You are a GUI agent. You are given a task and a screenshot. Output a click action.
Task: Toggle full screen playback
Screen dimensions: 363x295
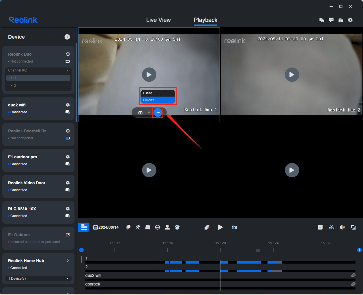coord(353,227)
